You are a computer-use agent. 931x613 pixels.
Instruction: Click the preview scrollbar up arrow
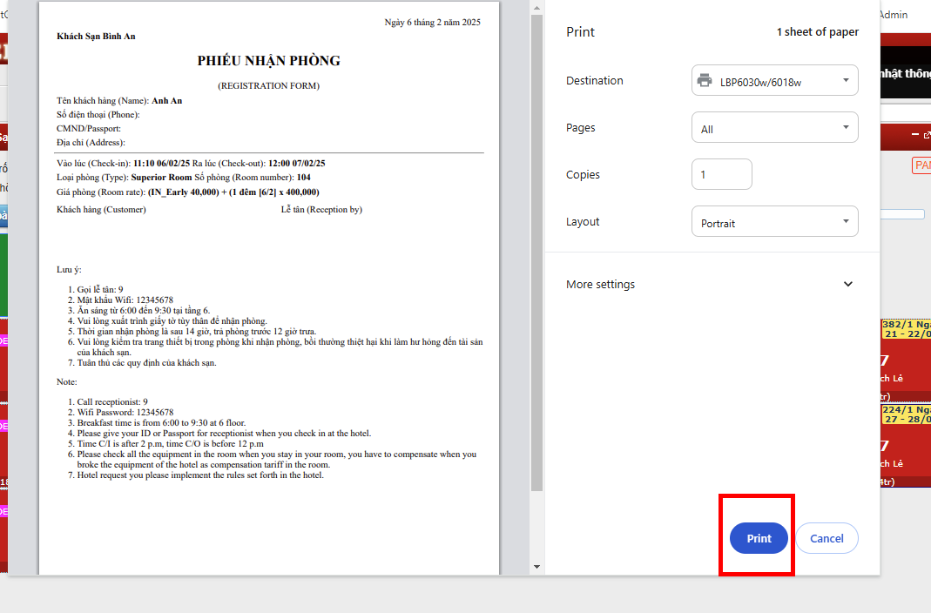537,7
